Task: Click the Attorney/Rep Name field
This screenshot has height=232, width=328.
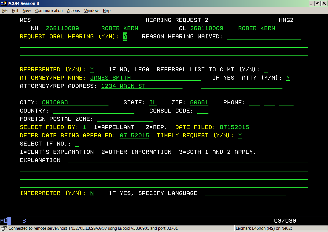Action: 145,78
